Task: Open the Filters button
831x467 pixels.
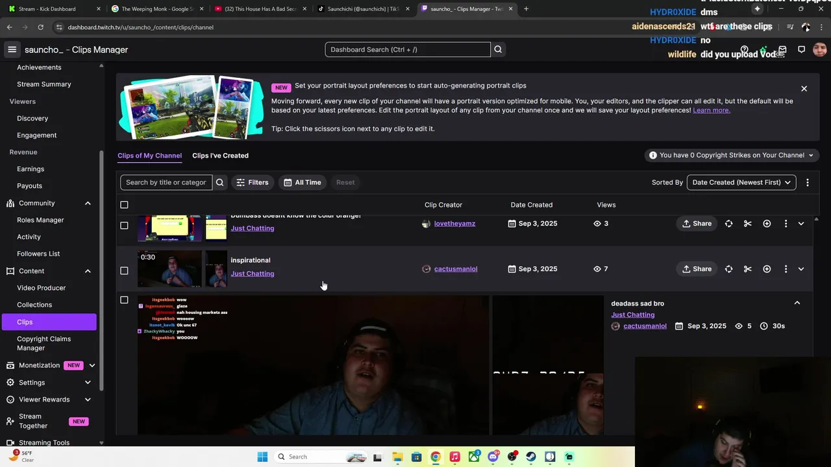Action: tap(252, 182)
